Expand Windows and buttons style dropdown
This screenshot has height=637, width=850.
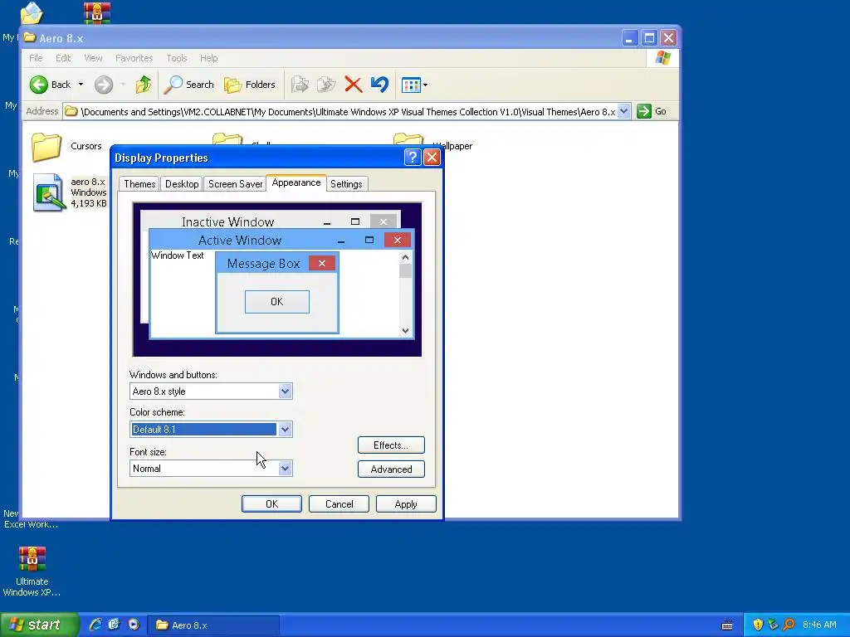tap(286, 391)
